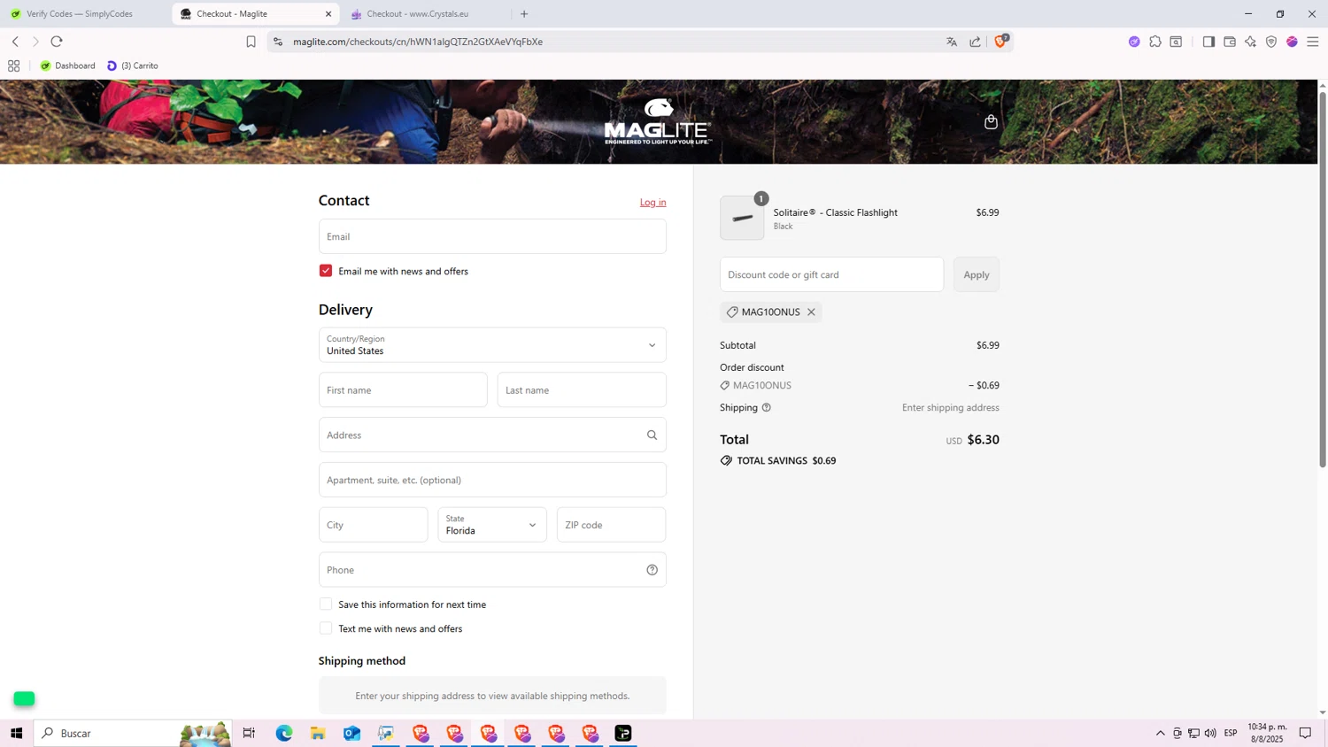Screen dimensions: 1328x747
Task: Click the taskbar Buscar search box
Action: tap(133, 733)
